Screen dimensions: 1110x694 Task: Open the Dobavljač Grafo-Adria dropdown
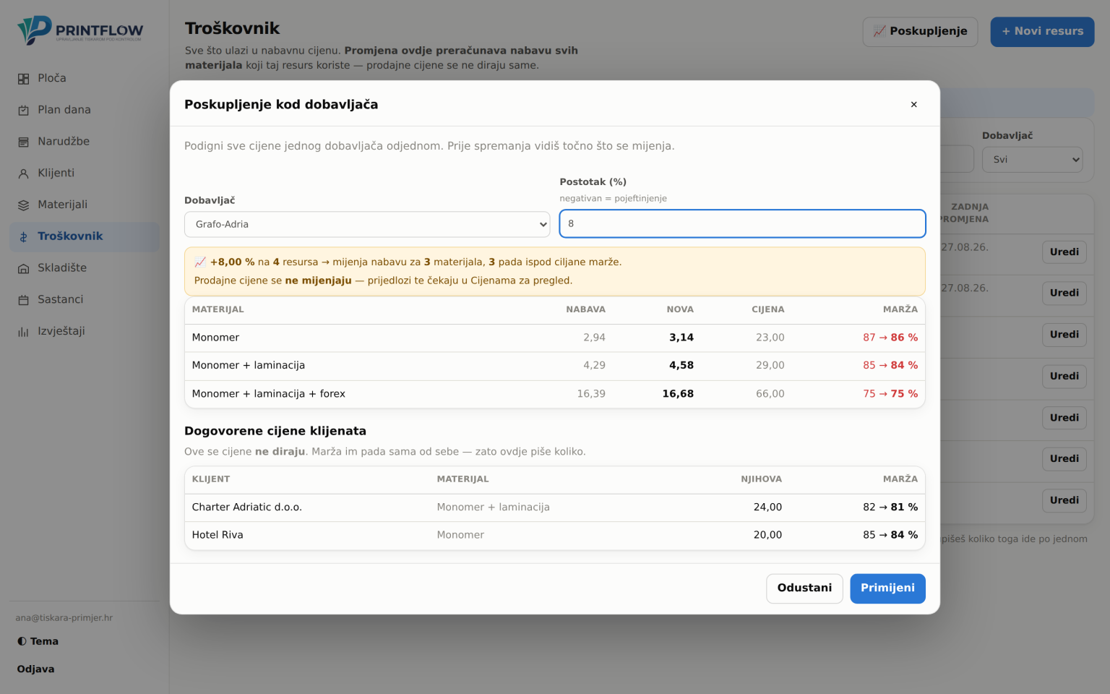[367, 224]
